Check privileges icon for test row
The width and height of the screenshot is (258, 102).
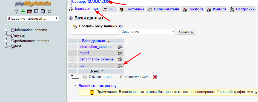coord(120,66)
